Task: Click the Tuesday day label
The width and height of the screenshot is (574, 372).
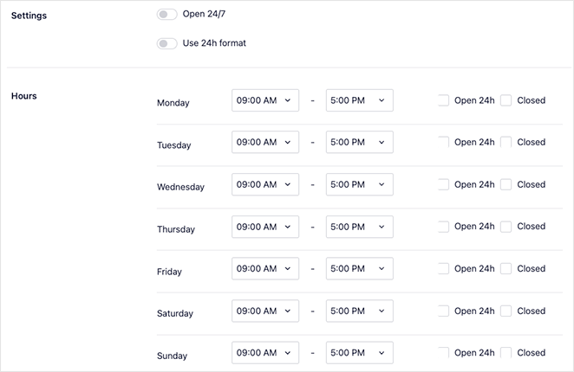Action: [174, 145]
